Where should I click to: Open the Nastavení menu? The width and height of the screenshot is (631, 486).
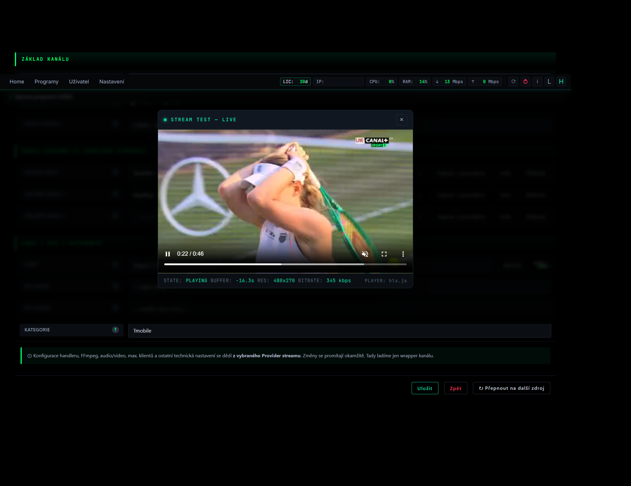pos(112,81)
